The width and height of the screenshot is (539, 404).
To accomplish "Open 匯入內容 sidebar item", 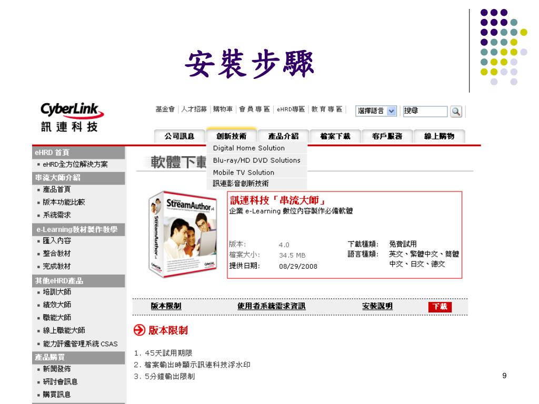I will click(57, 240).
